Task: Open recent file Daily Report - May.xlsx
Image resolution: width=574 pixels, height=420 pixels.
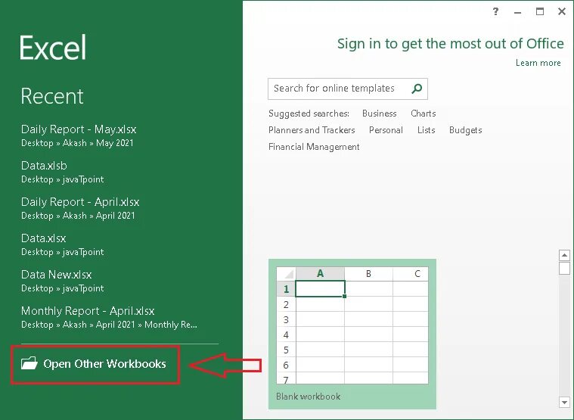Action: coord(79,135)
